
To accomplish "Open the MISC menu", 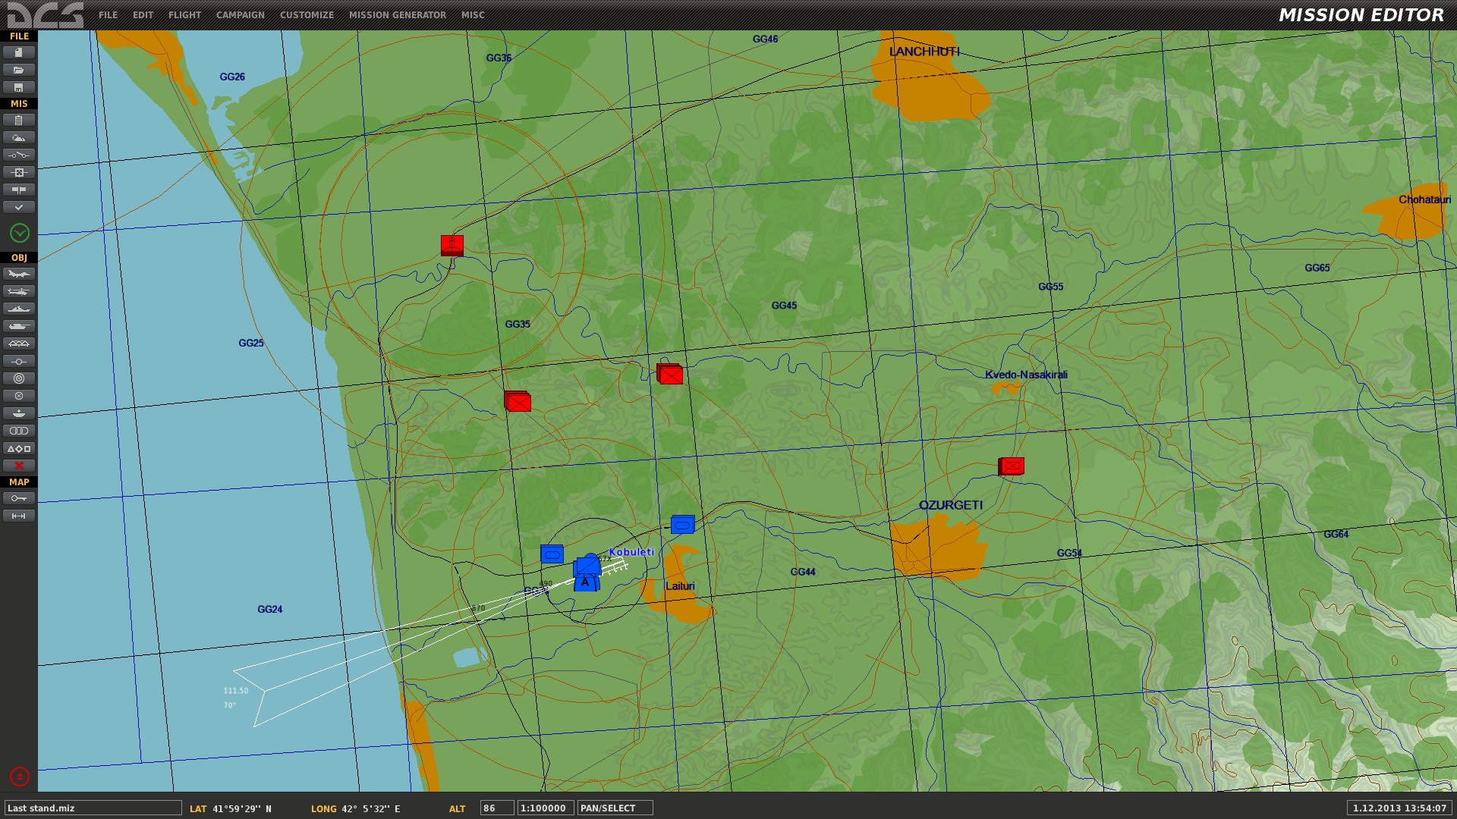I will [x=473, y=15].
